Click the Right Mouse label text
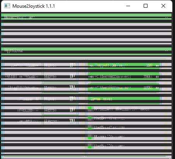175x159 pixels. coord(23,88)
